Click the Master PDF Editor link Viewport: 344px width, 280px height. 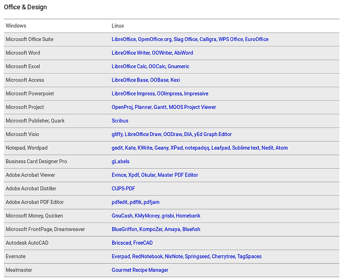178,175
